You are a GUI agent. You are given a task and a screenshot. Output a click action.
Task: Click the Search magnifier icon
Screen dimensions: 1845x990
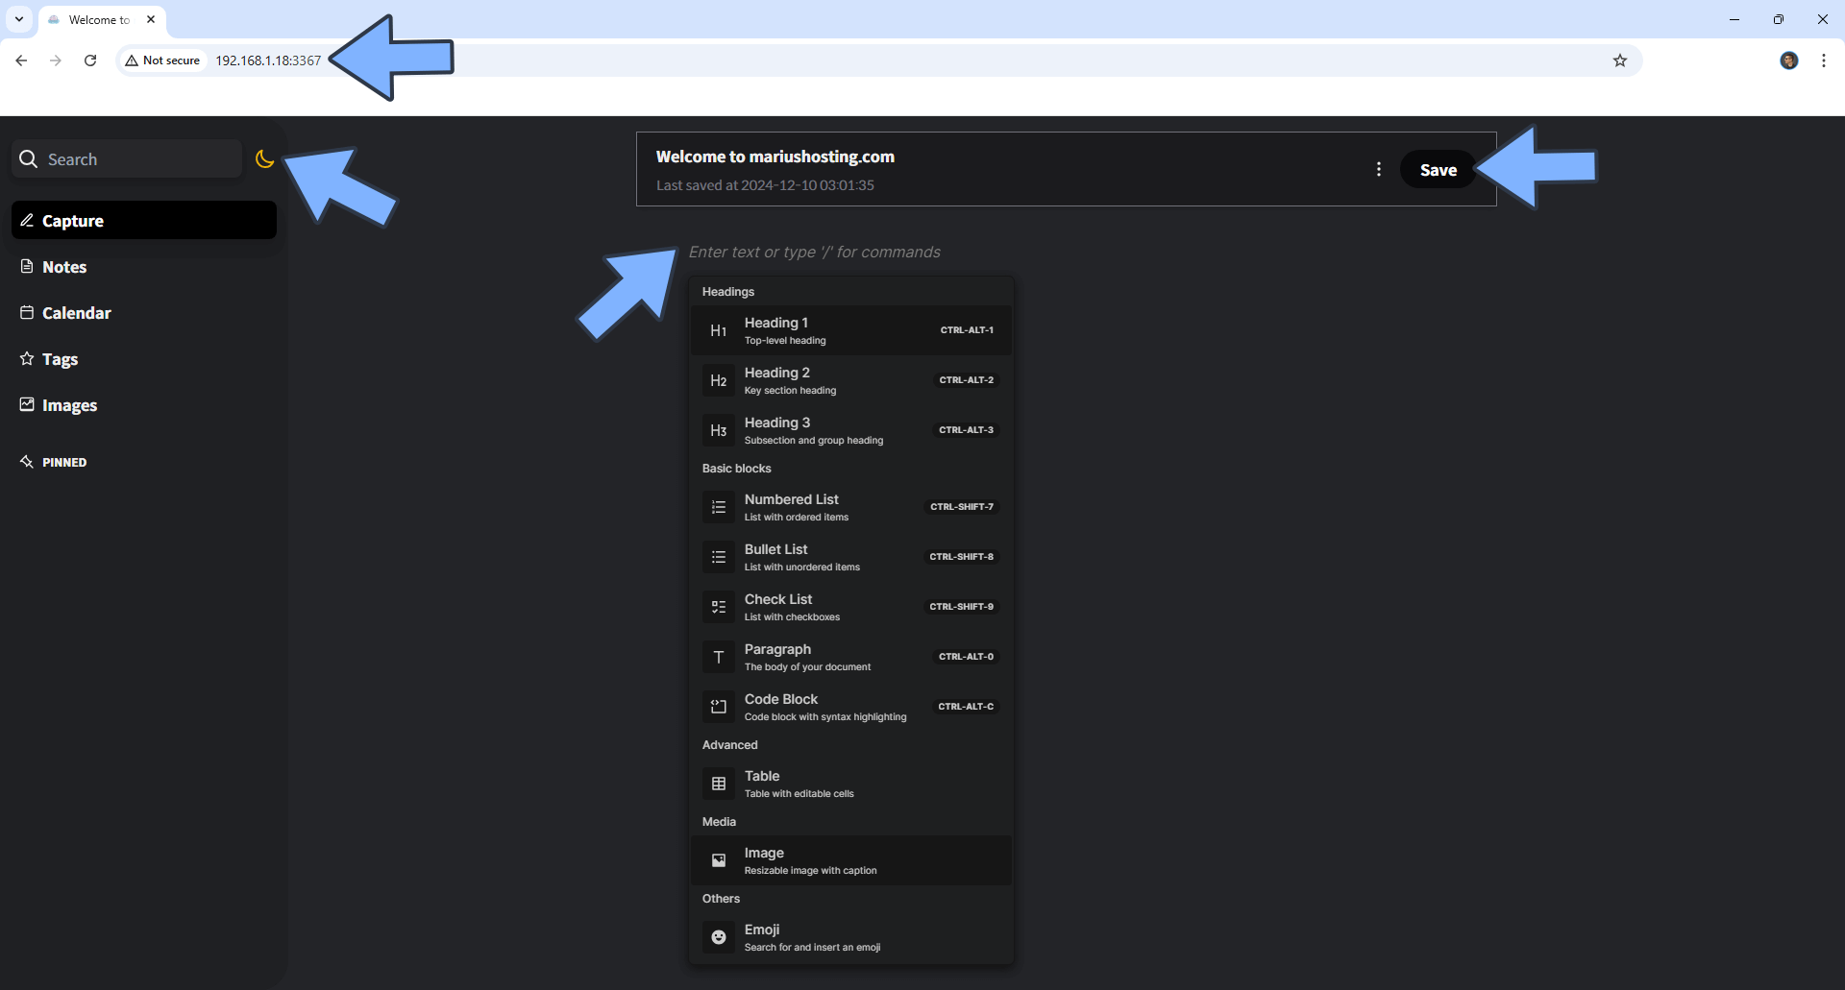29,159
